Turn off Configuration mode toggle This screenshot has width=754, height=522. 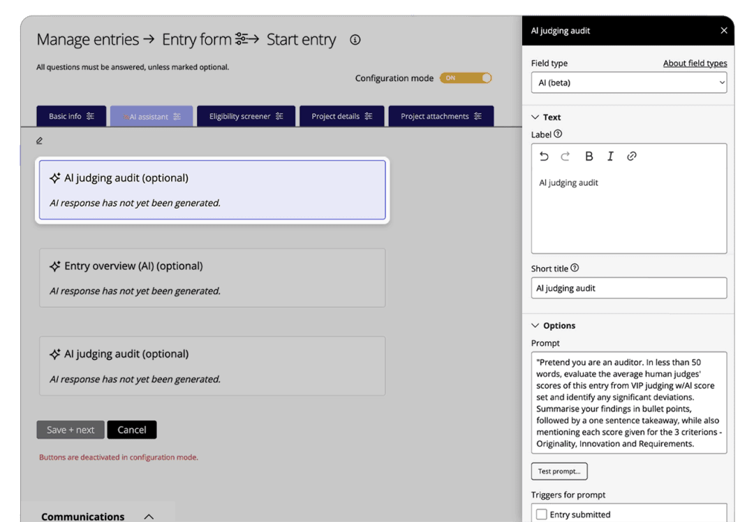[466, 78]
